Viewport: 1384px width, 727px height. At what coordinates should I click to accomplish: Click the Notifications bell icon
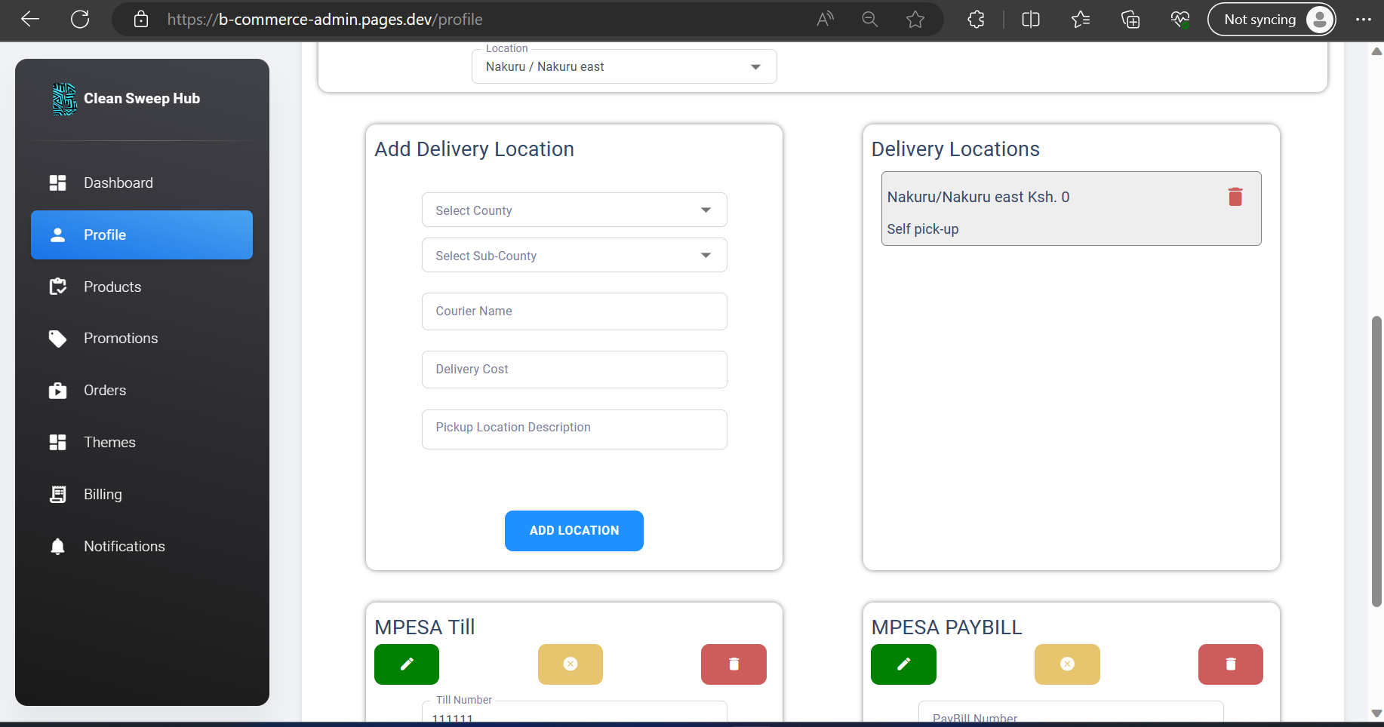(x=57, y=546)
